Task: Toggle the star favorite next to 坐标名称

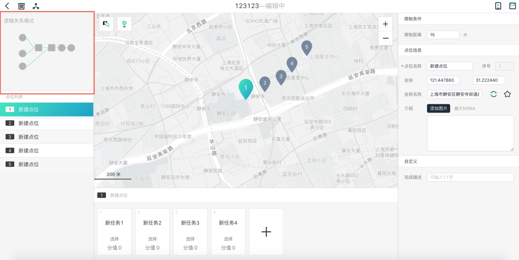Action: click(x=507, y=94)
